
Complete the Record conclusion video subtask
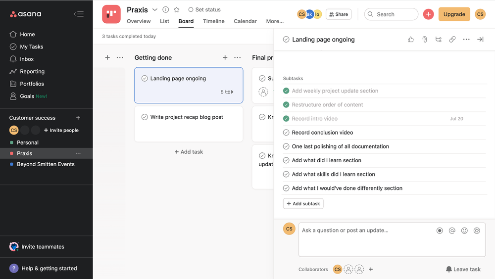[x=286, y=133]
